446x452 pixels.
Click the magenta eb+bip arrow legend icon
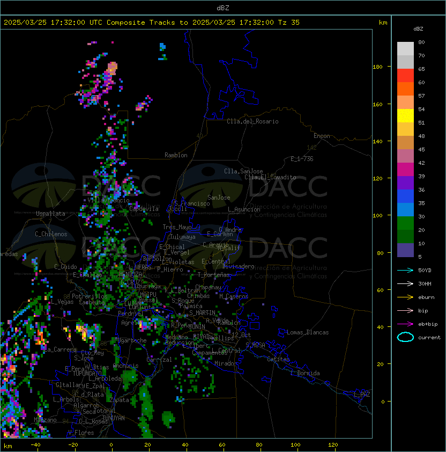pos(405,324)
